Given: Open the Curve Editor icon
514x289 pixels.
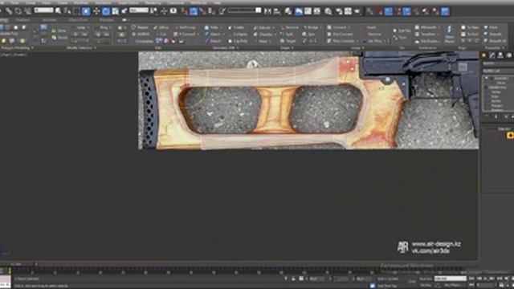Looking at the screenshot, I should (308, 11).
